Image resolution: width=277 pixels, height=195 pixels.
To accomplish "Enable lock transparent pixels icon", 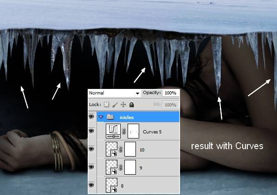I will [106, 105].
